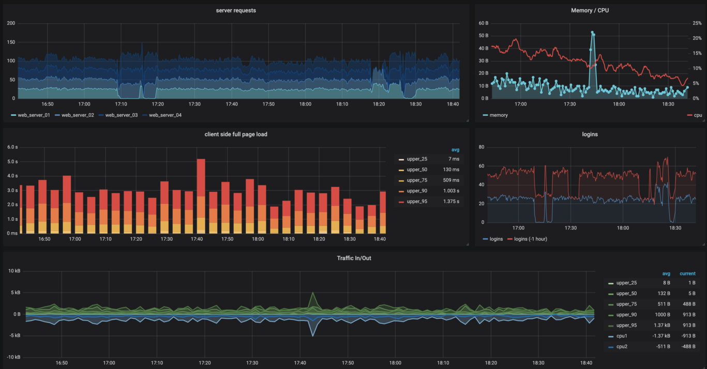Viewport: 707px width, 369px height.
Task: Click the 200 y-axis label in server requests
Action: coord(11,23)
